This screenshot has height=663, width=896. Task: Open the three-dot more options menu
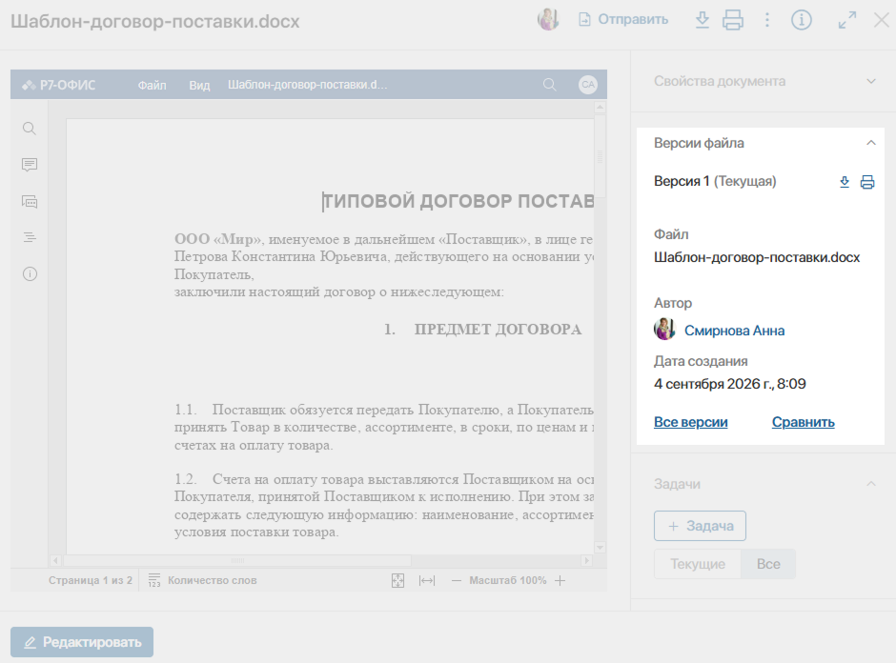767,20
